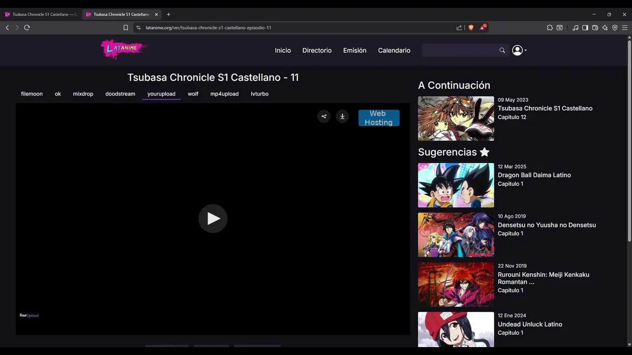Switch to the mixdrop server tab
This screenshot has width=632, height=355.
coord(83,94)
